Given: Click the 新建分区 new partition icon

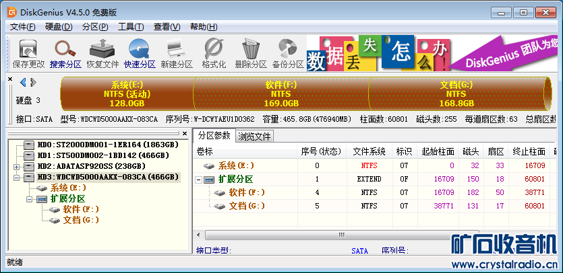Looking at the screenshot, I should coord(177,54).
